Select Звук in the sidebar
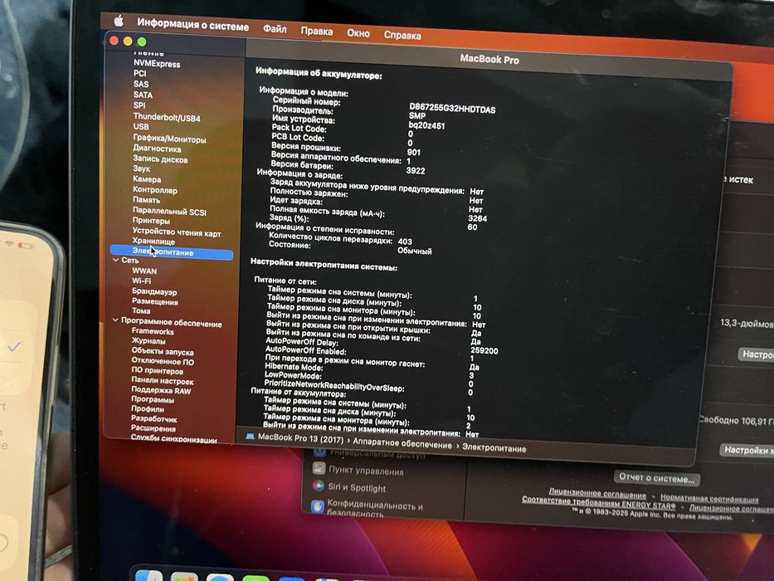Image resolution: width=774 pixels, height=581 pixels. click(x=141, y=168)
